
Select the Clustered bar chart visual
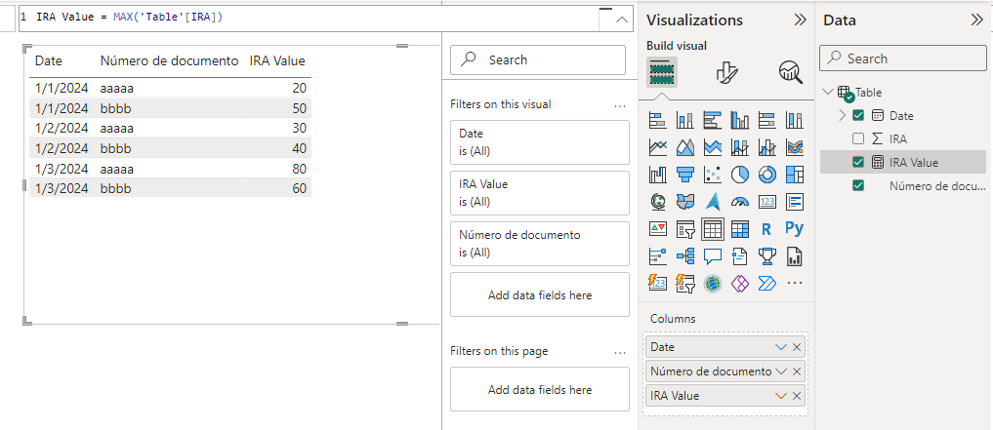coord(713,120)
